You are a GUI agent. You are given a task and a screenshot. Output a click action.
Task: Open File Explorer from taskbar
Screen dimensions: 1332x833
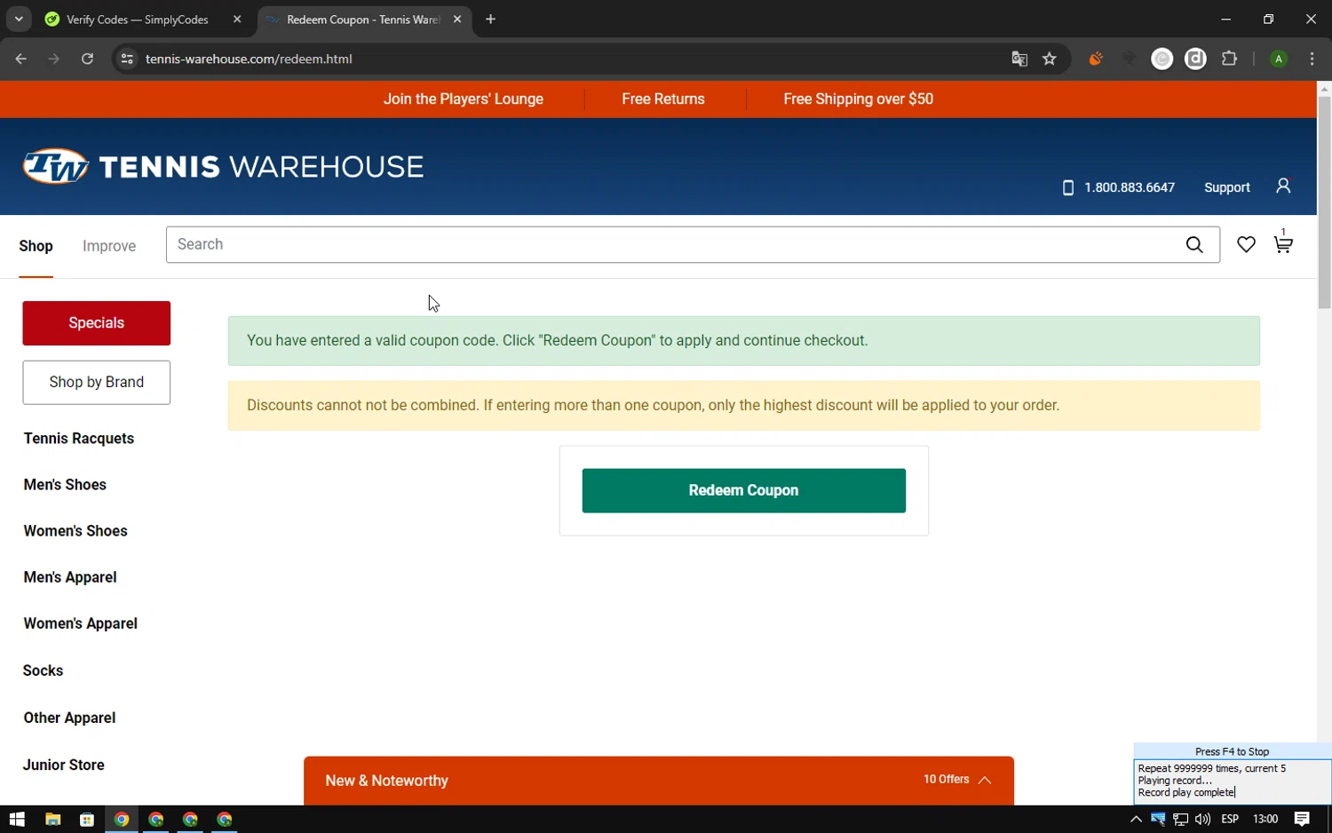click(52, 819)
